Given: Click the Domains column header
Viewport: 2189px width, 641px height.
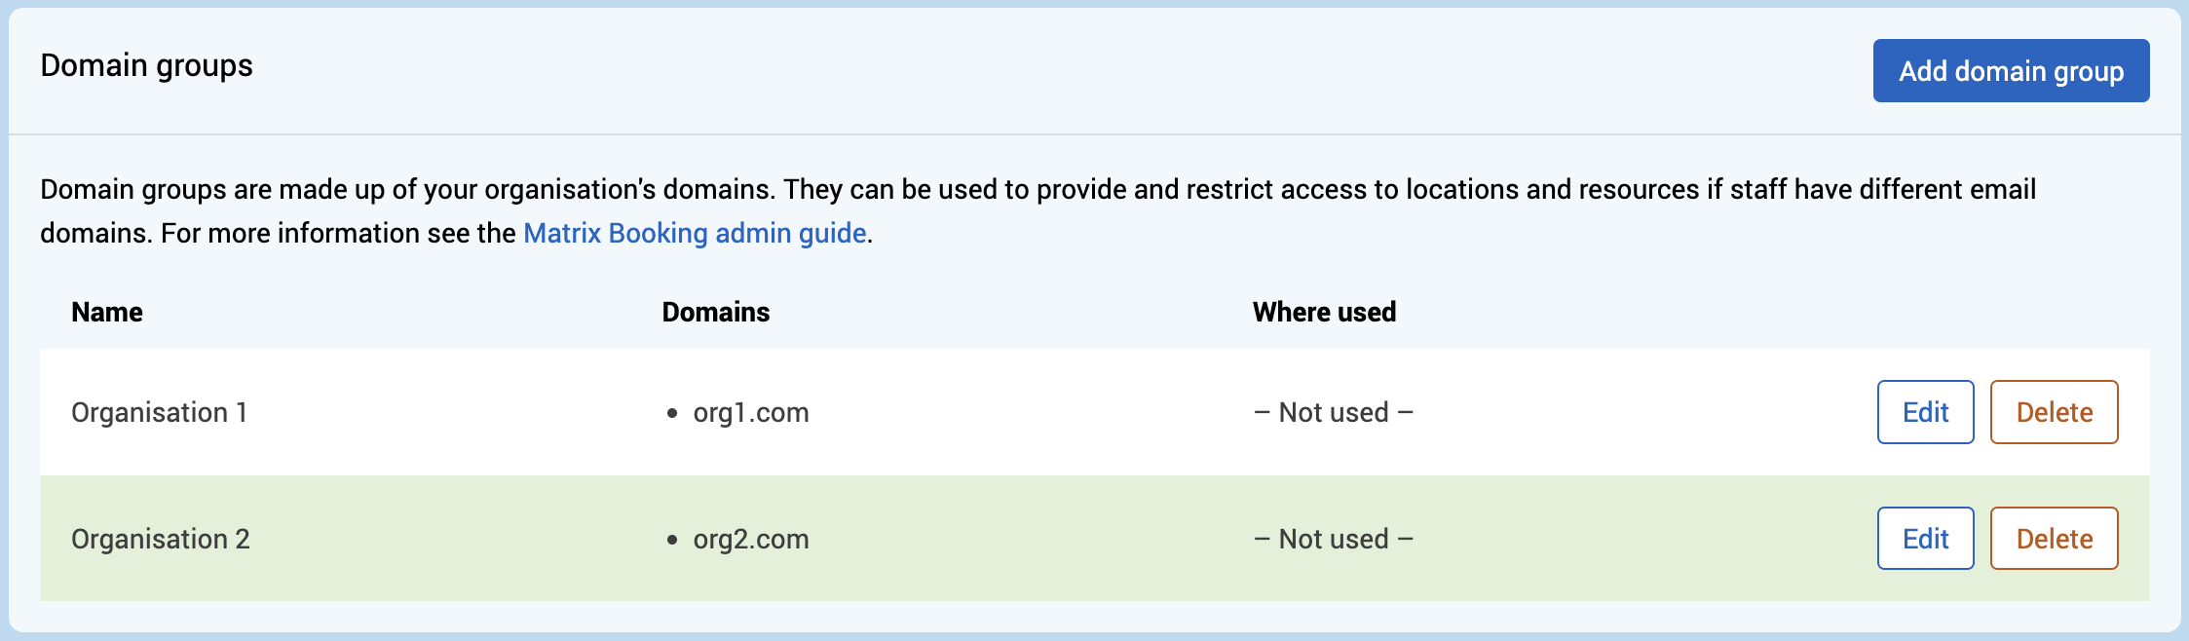Looking at the screenshot, I should coord(716,312).
